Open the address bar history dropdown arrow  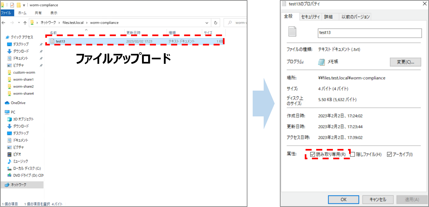tap(207, 23)
